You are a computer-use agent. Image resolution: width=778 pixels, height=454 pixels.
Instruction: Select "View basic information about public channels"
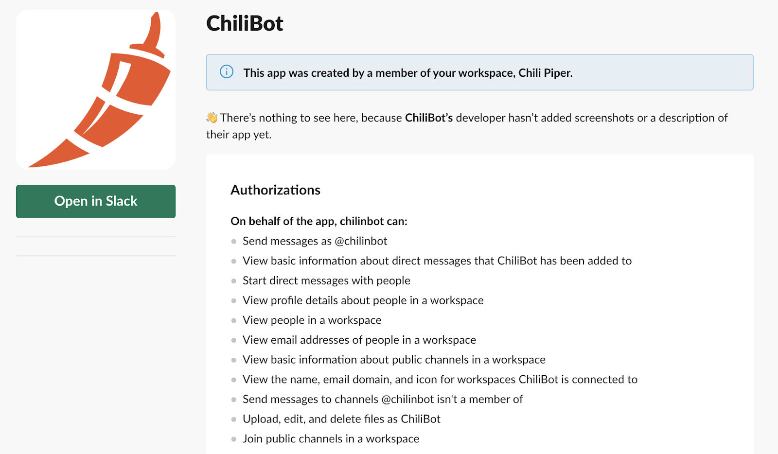(394, 360)
